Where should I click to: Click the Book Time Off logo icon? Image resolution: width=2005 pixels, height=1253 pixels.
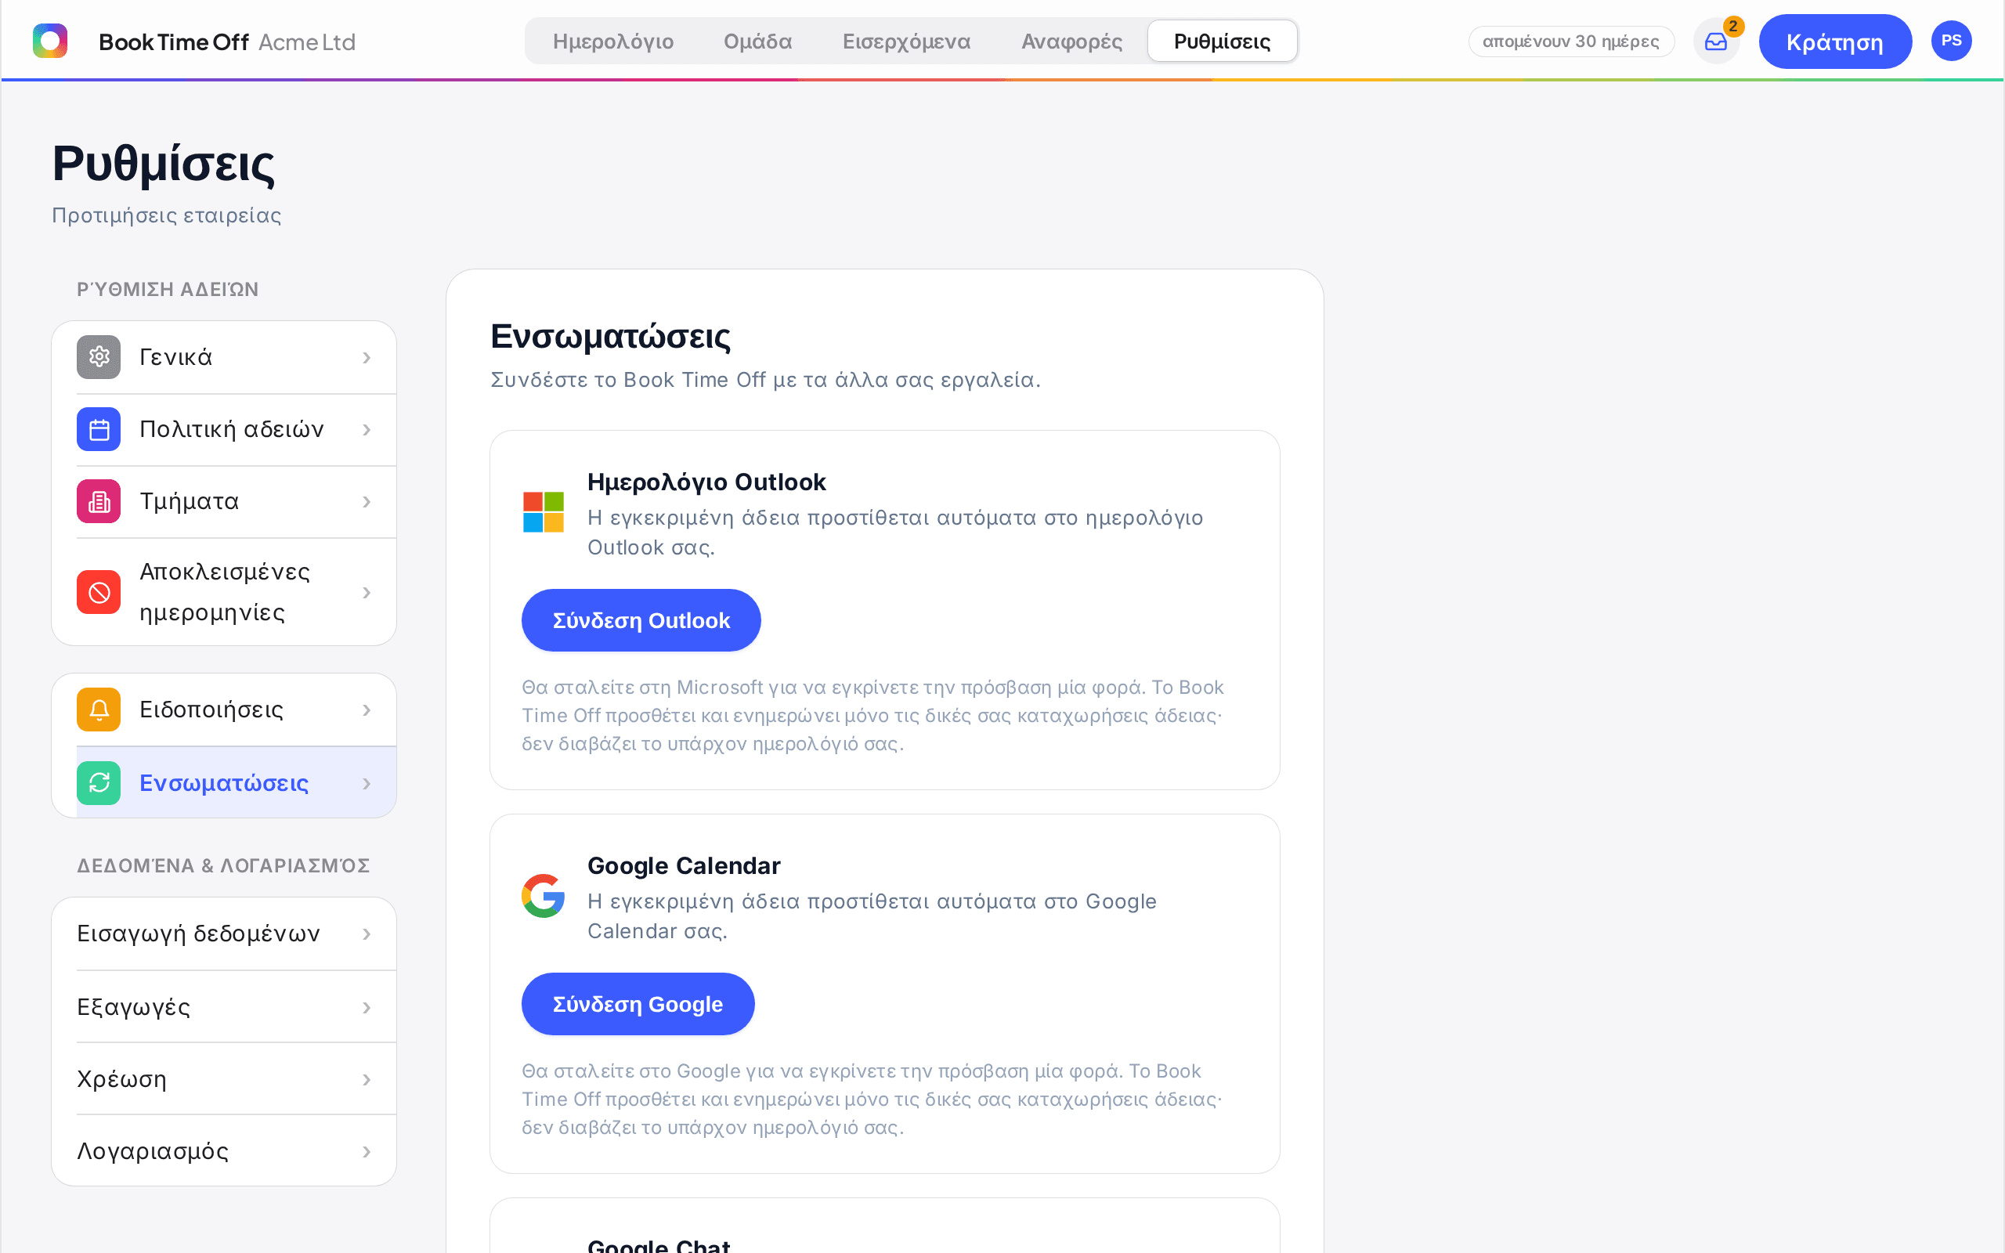tap(49, 41)
